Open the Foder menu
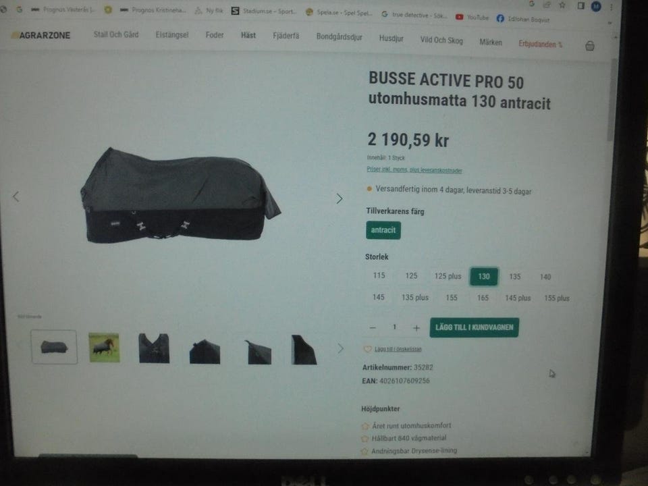 click(215, 35)
